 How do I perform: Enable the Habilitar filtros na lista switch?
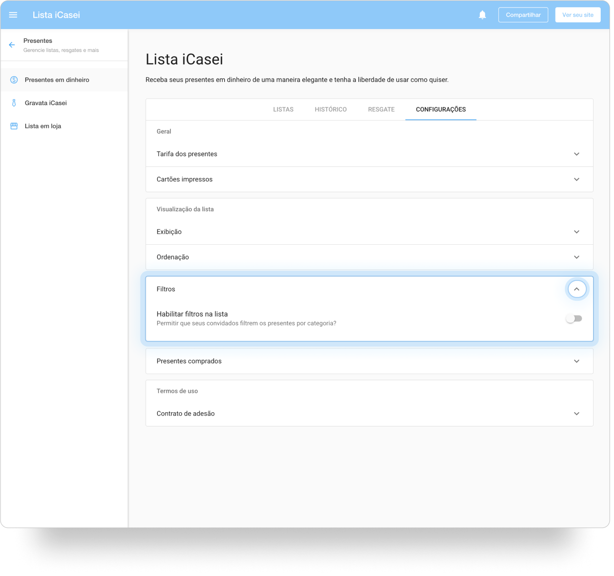574,318
